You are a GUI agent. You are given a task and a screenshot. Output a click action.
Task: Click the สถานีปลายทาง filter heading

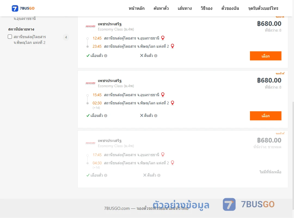(x=21, y=29)
